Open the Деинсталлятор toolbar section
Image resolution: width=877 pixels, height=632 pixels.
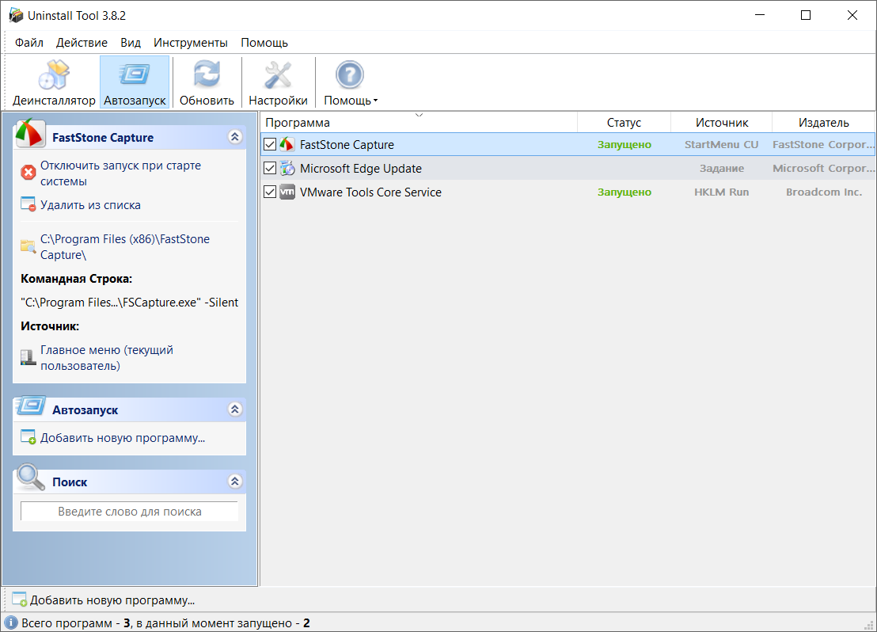[x=54, y=82]
